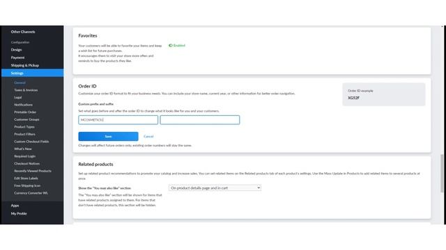Click the Order ID example value XG52F
This screenshot has width=446, height=250.
tap(353, 98)
